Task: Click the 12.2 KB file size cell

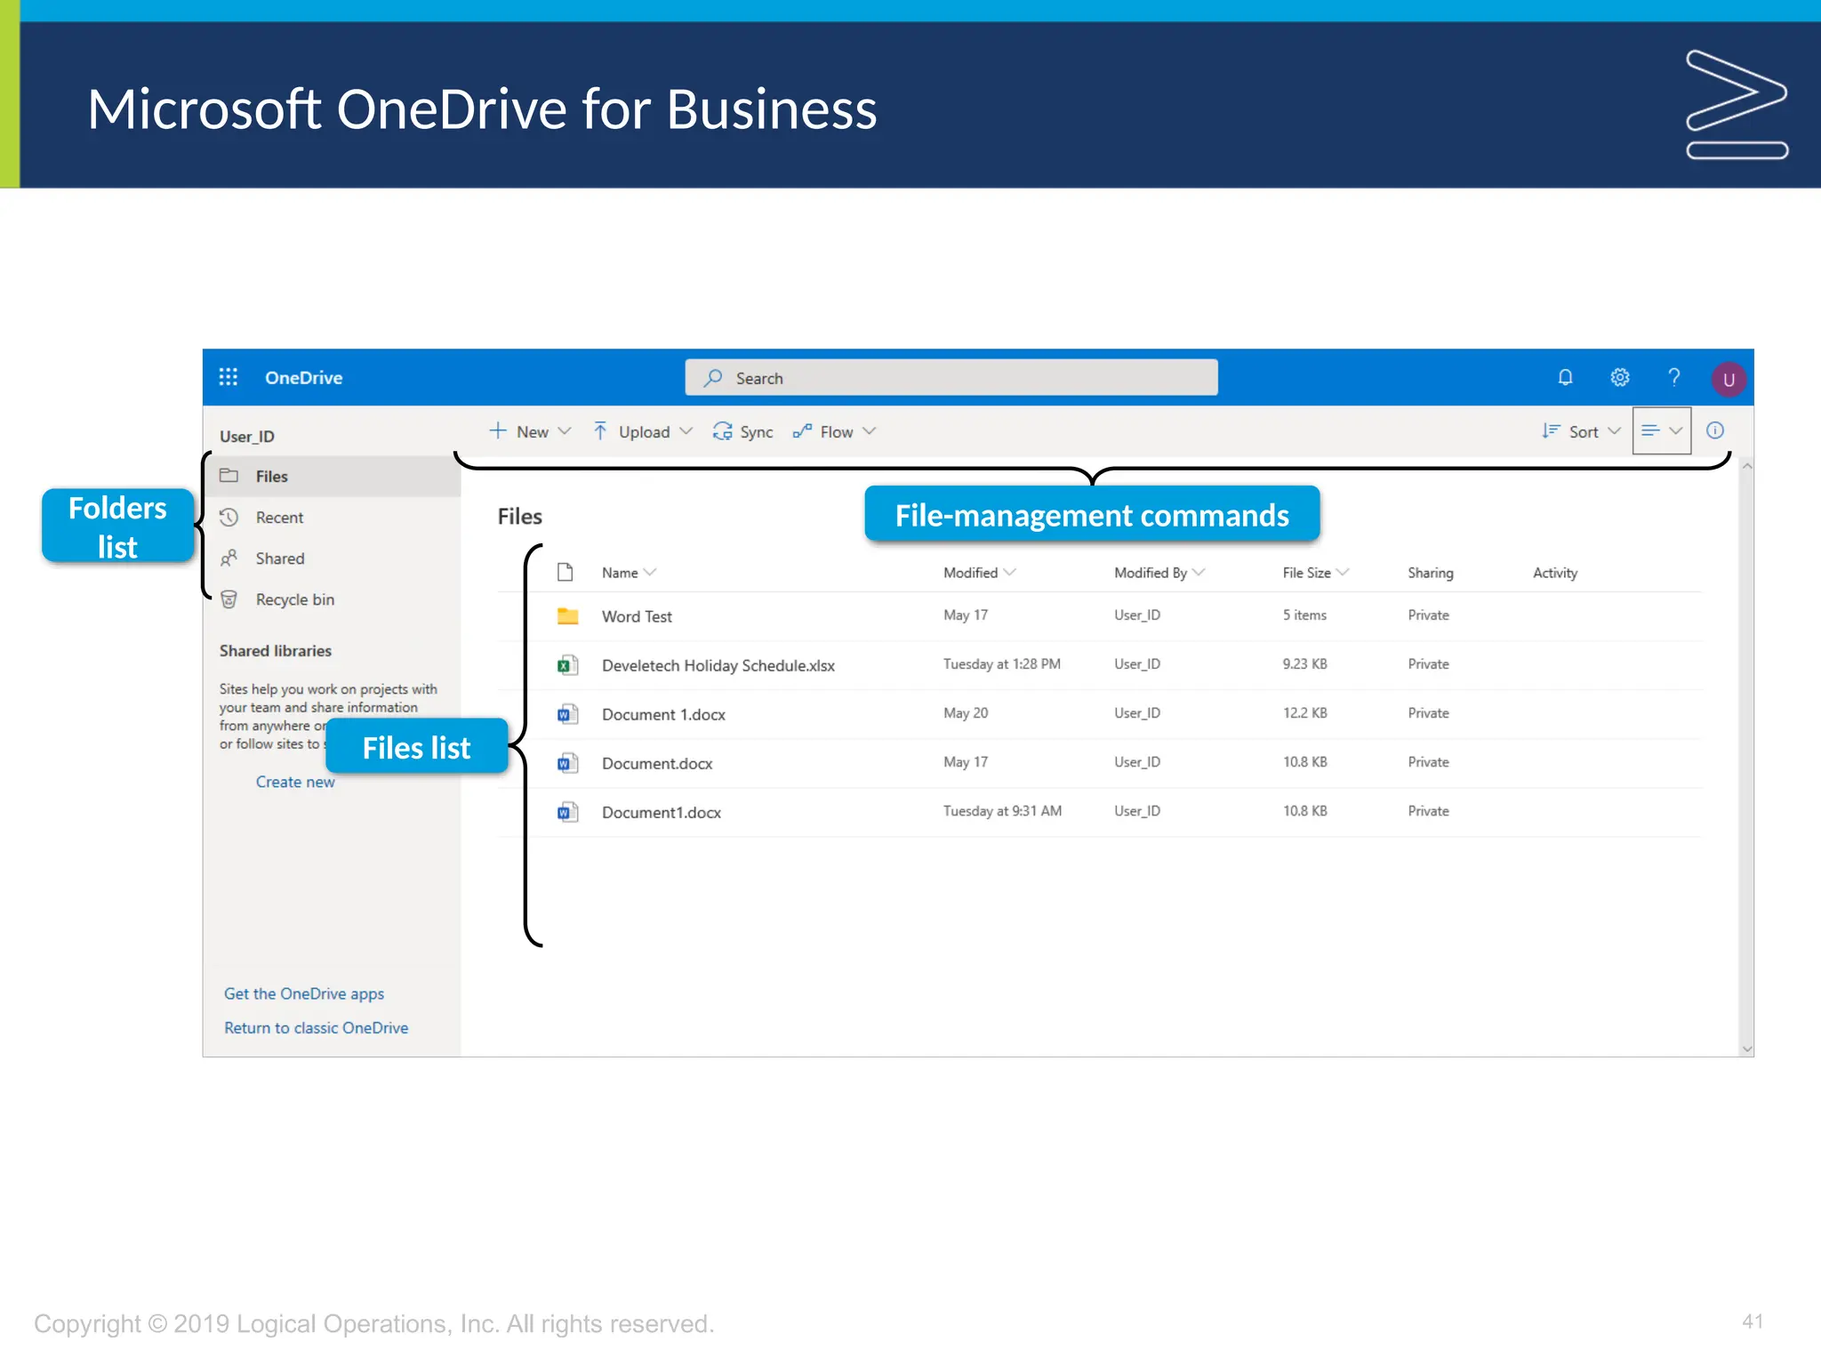Action: pos(1304,712)
